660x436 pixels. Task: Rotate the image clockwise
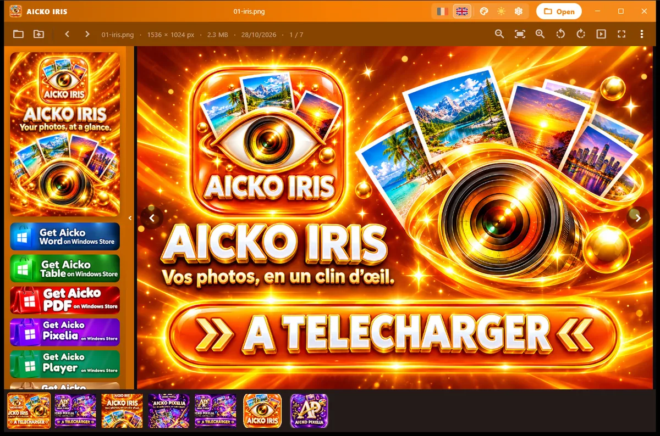point(581,34)
